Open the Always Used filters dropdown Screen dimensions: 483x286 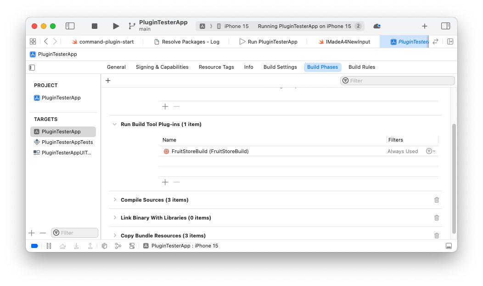(x=431, y=151)
